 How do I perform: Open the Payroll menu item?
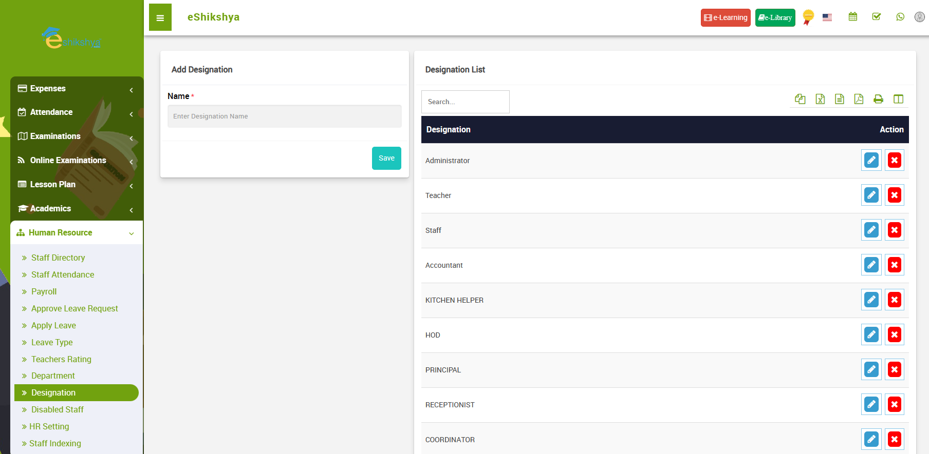[x=44, y=292]
